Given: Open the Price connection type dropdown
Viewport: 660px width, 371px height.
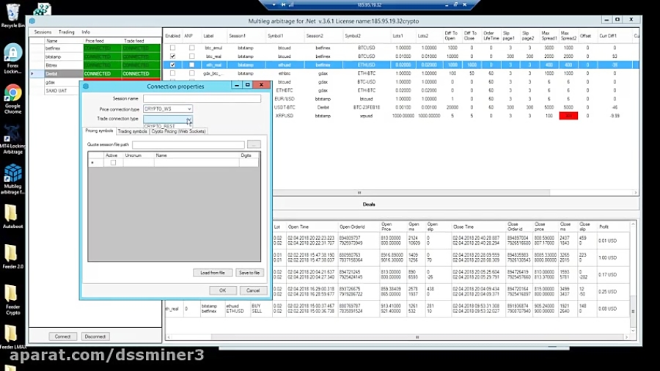Looking at the screenshot, I should coord(168,109).
